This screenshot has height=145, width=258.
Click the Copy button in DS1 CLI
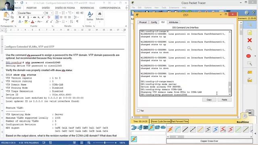tap(209, 99)
